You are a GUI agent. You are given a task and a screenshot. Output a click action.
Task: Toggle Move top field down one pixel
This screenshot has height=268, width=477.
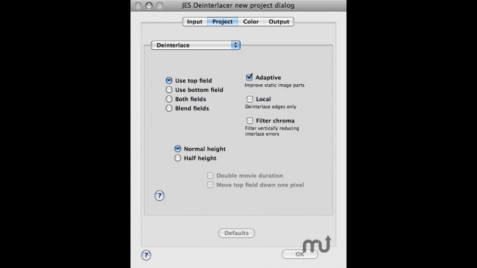[x=210, y=185]
